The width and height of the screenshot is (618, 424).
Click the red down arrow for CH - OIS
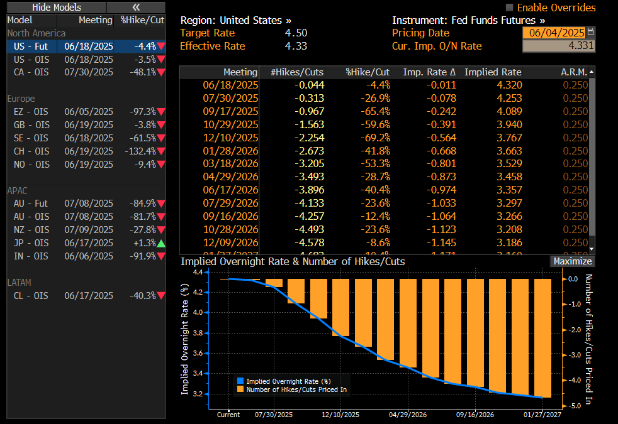click(161, 151)
